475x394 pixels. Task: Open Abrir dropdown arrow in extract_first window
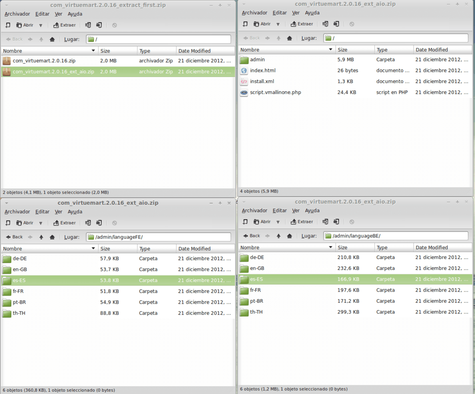pyautogui.click(x=41, y=26)
